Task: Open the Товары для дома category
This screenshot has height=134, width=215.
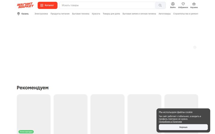Action: (x=111, y=14)
